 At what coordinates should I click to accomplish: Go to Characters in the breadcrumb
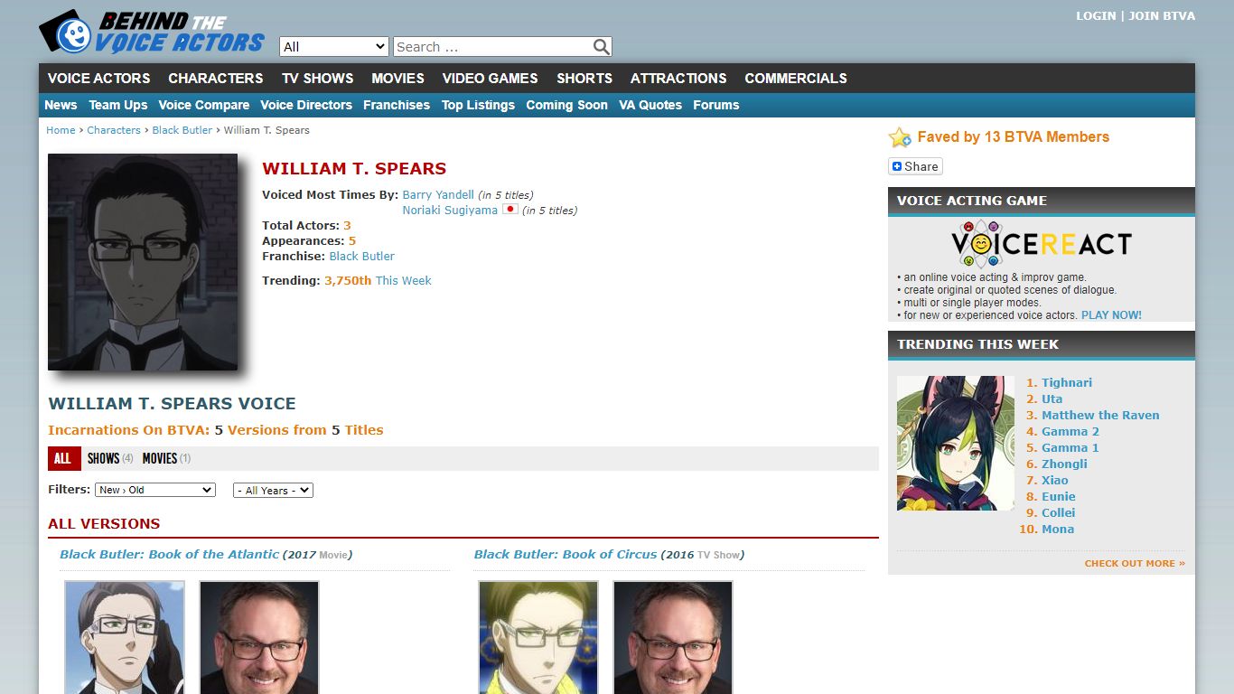pyautogui.click(x=114, y=130)
